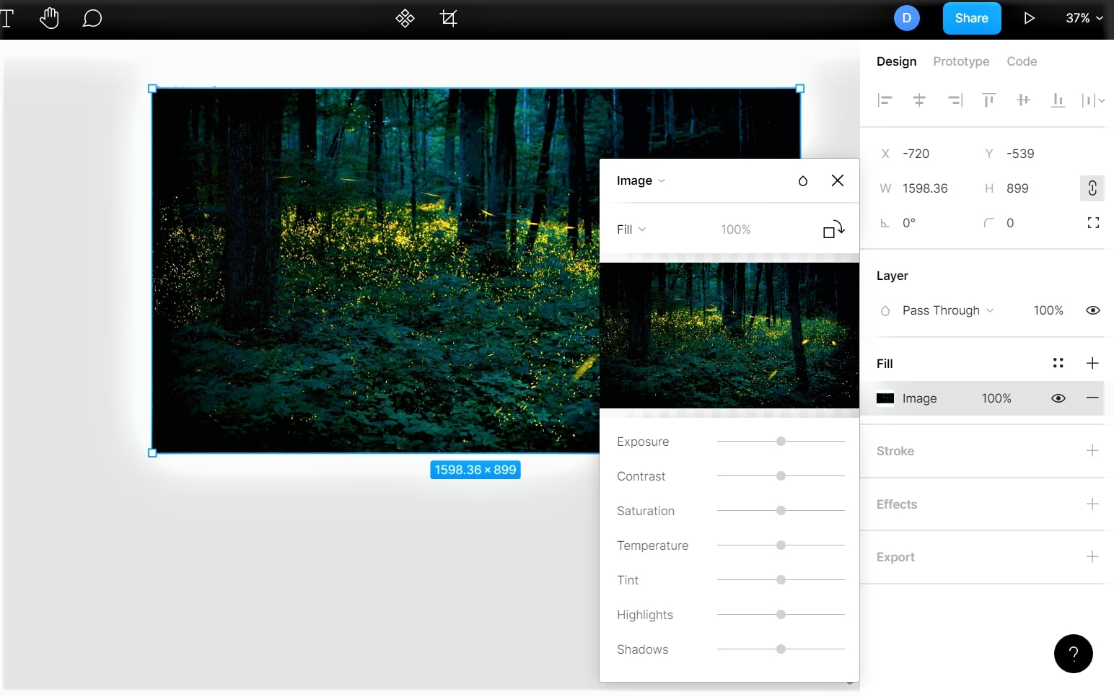The height and width of the screenshot is (697, 1114).
Task: Open the user avatar D
Action: [907, 18]
